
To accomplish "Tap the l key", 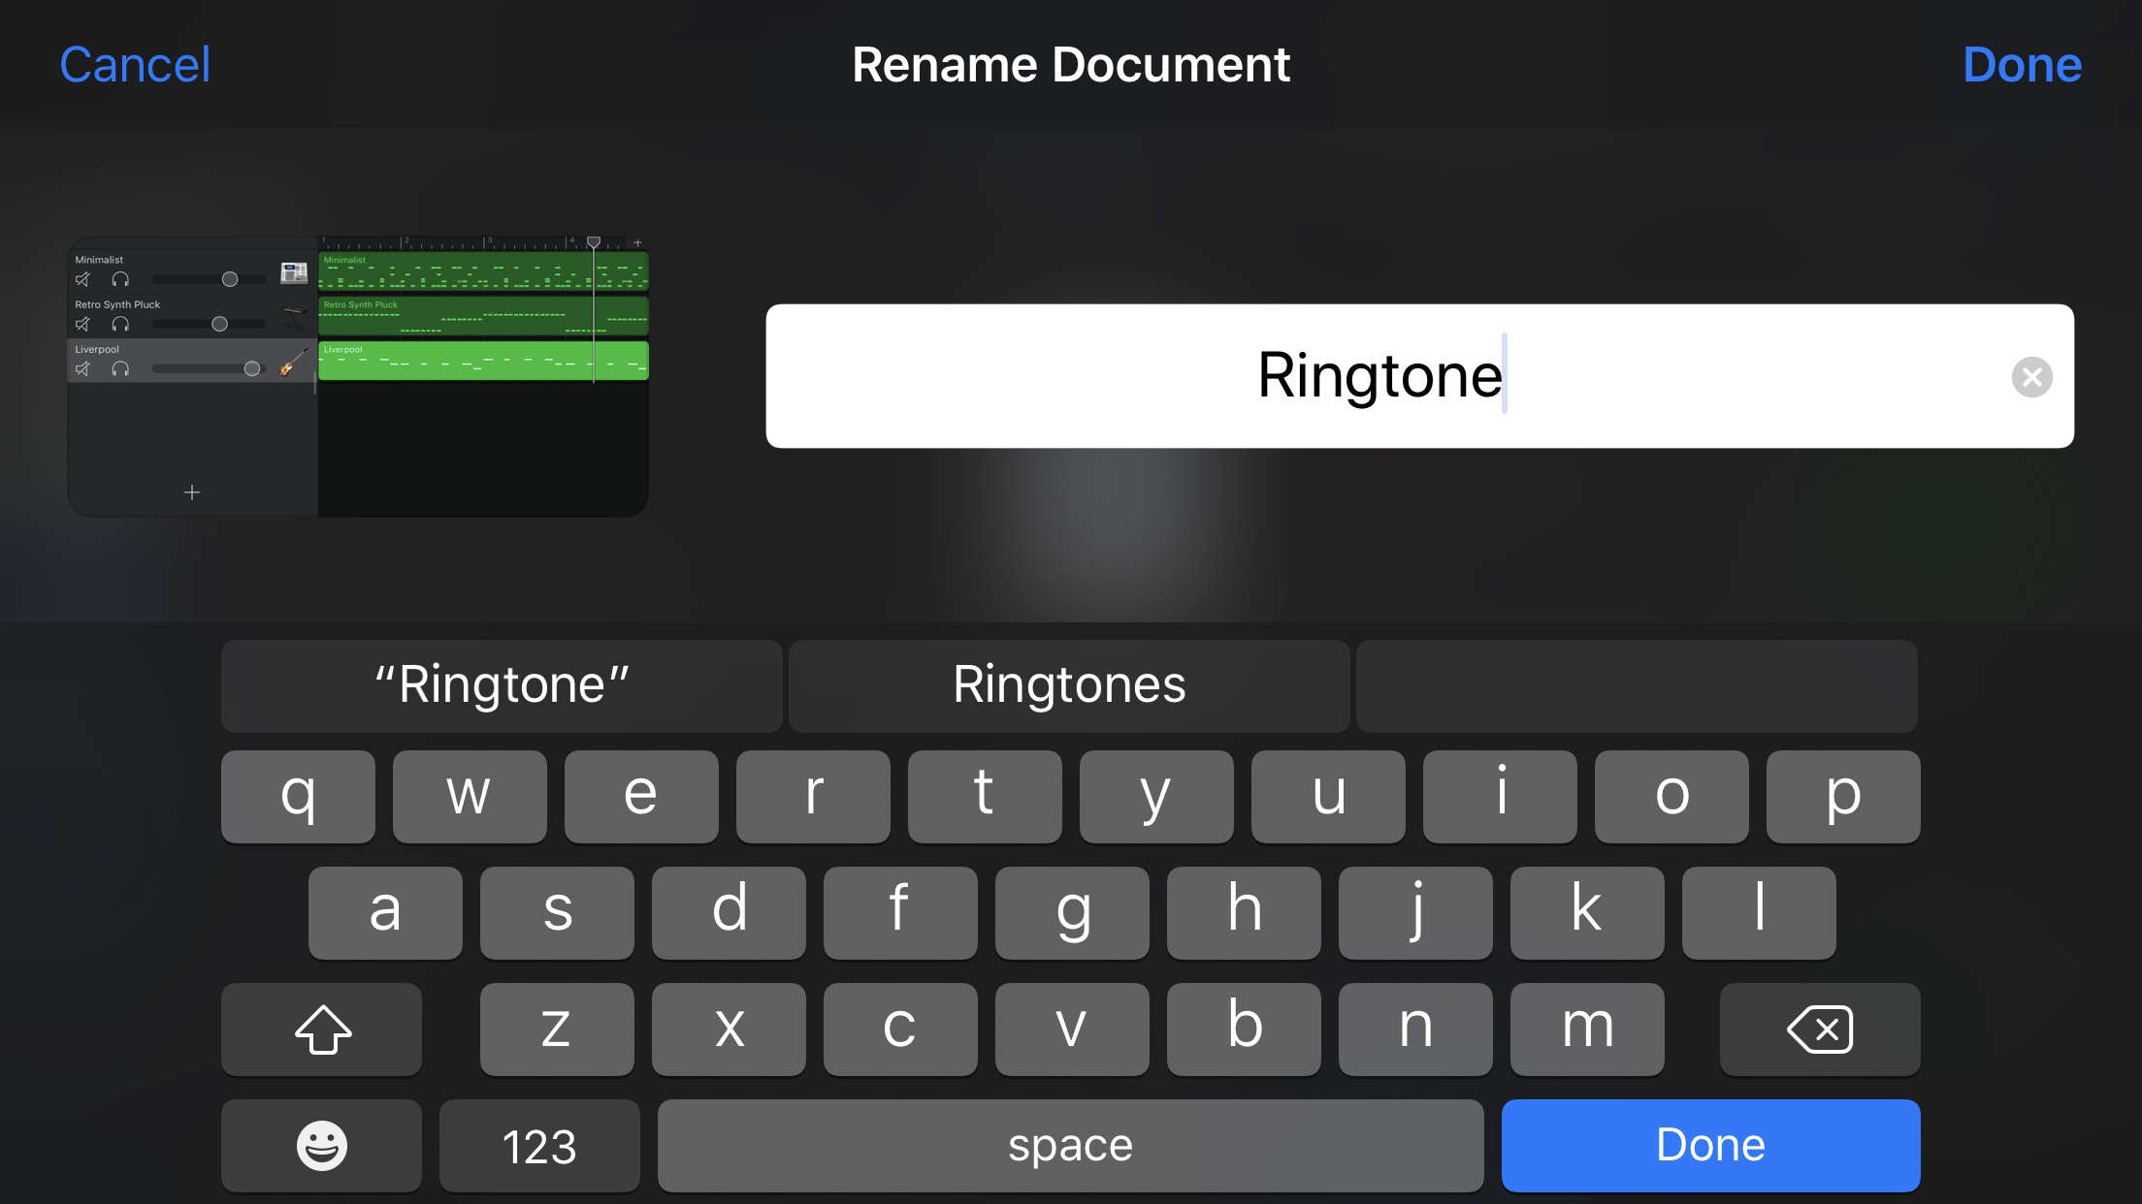I will point(1759,912).
